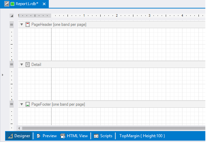Image resolution: width=206 pixels, height=143 pixels.
Task: Click the PageFooter band ruler handle
Action: click(12, 104)
